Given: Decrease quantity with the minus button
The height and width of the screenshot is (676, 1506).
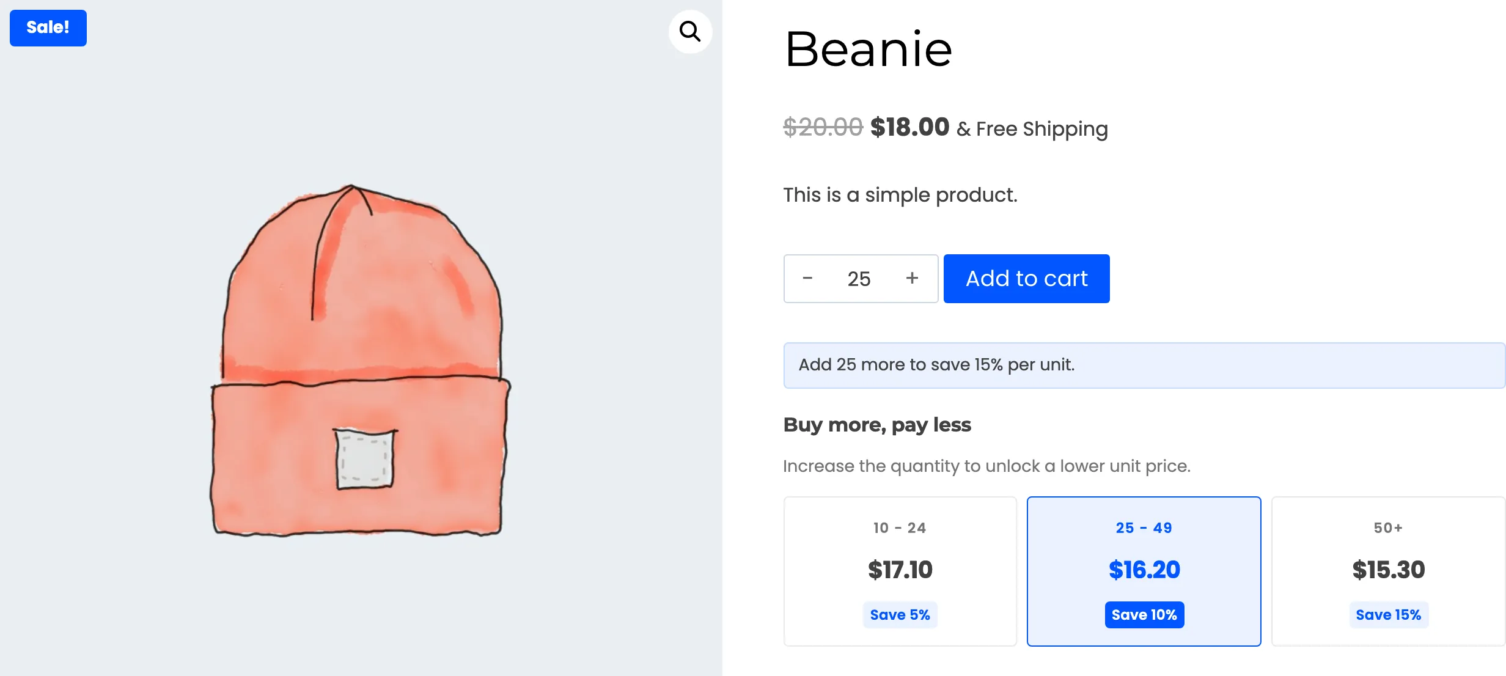Looking at the screenshot, I should (x=807, y=279).
